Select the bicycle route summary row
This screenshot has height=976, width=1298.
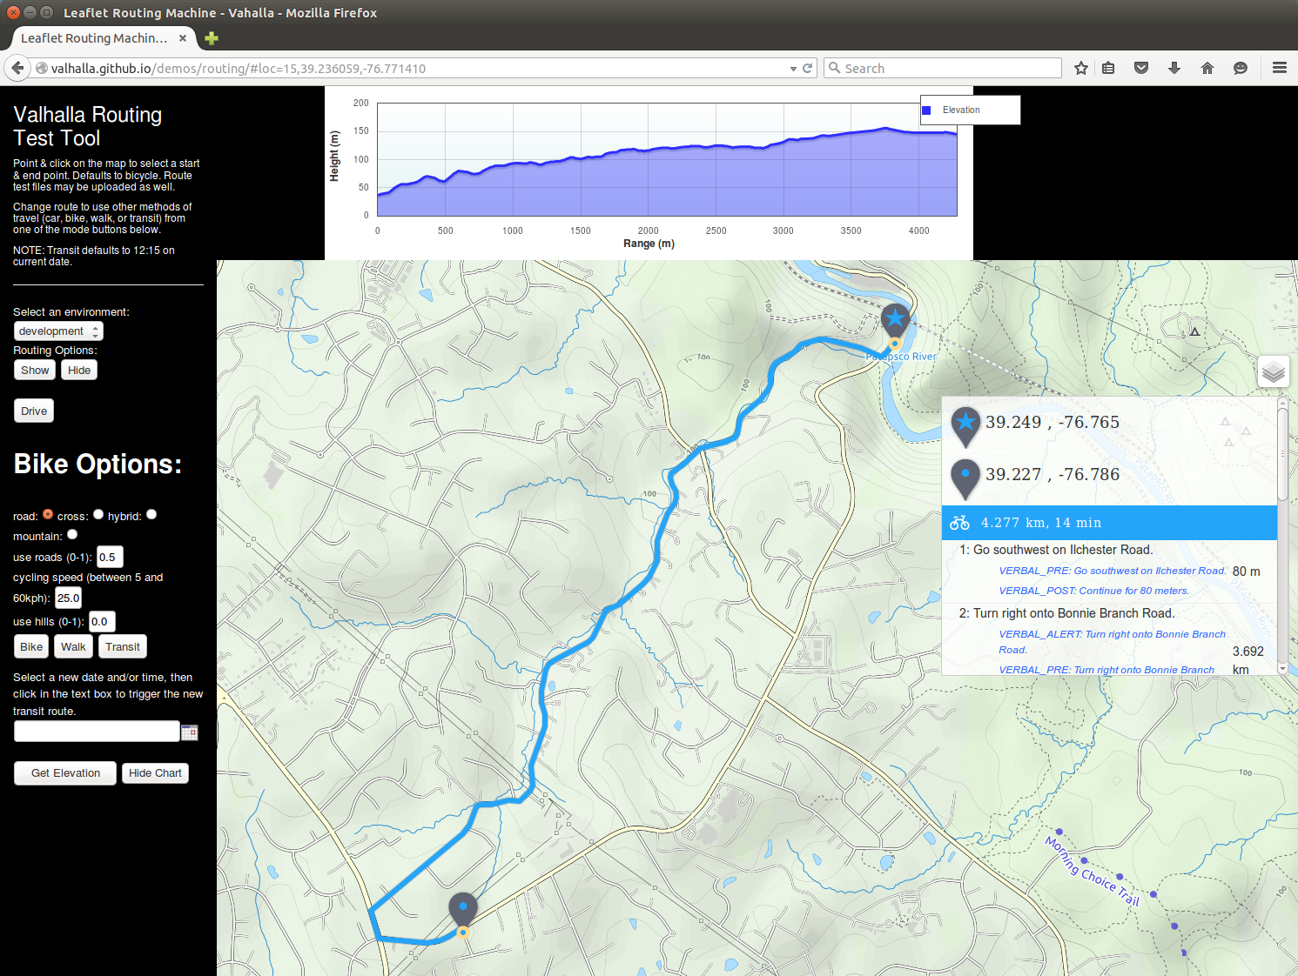point(1109,523)
